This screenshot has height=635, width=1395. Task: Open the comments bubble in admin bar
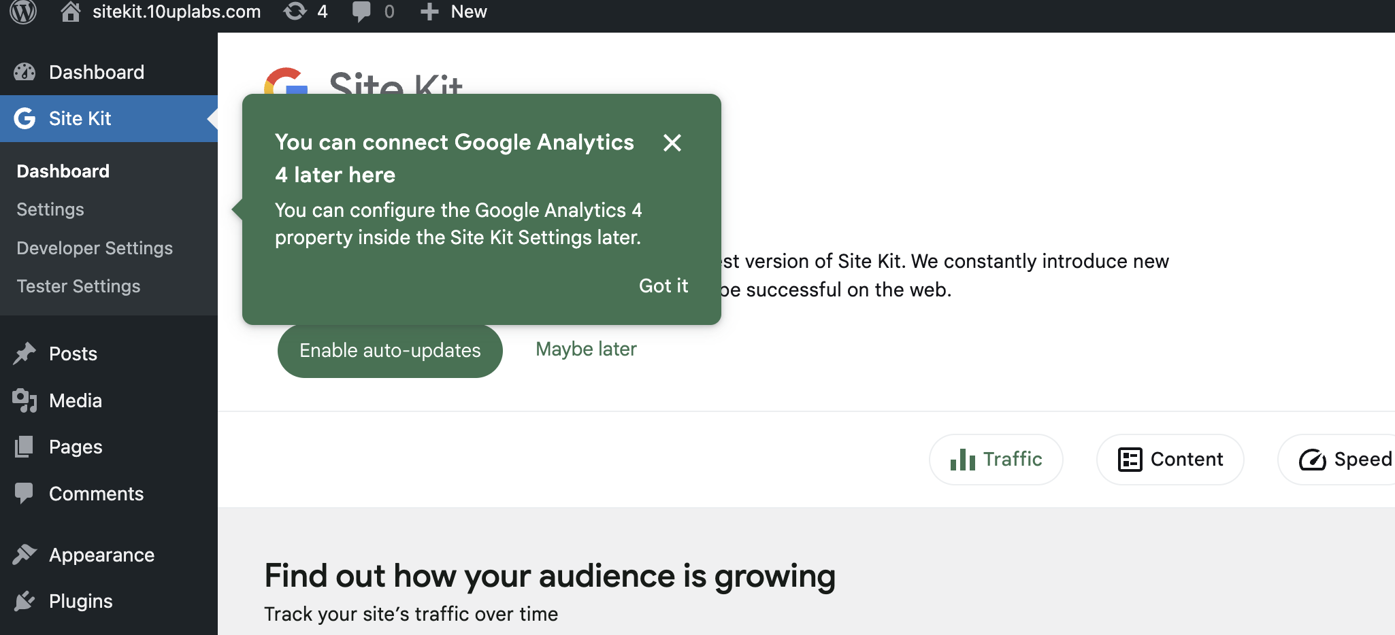(x=361, y=12)
